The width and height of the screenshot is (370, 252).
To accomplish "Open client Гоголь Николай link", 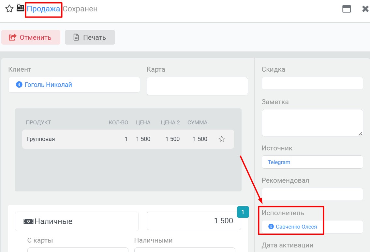I will (x=48, y=85).
